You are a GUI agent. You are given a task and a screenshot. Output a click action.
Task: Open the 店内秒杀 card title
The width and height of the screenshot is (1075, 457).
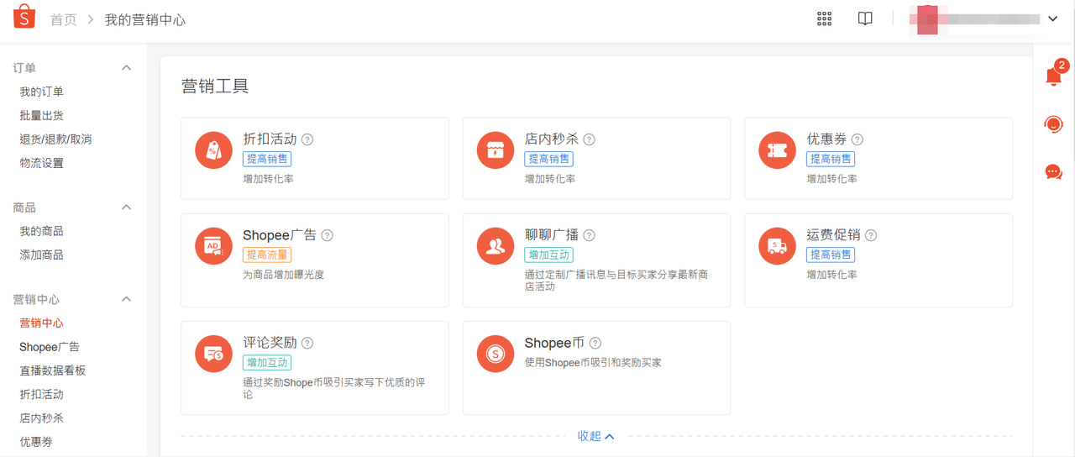(x=552, y=139)
